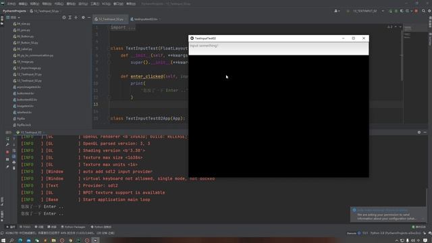Screen dimensions: 432x243
Task: Clear all console output trash icon
Action: click(14, 168)
